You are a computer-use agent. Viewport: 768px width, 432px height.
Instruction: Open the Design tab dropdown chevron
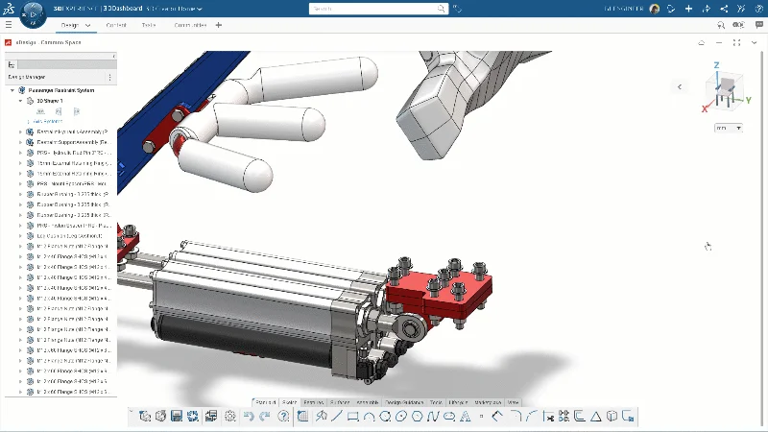click(x=89, y=26)
